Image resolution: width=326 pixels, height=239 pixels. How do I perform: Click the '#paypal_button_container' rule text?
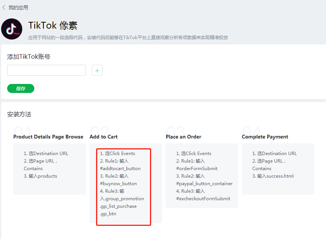(x=204, y=184)
